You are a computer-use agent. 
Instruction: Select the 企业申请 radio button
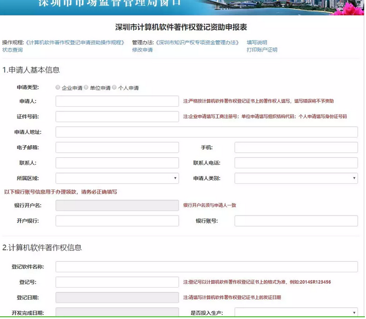click(58, 87)
